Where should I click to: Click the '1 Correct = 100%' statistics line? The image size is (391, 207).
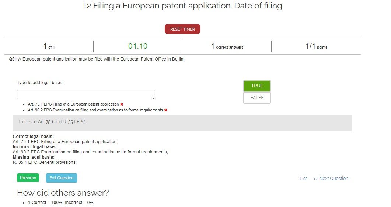pyautogui.click(x=60, y=203)
